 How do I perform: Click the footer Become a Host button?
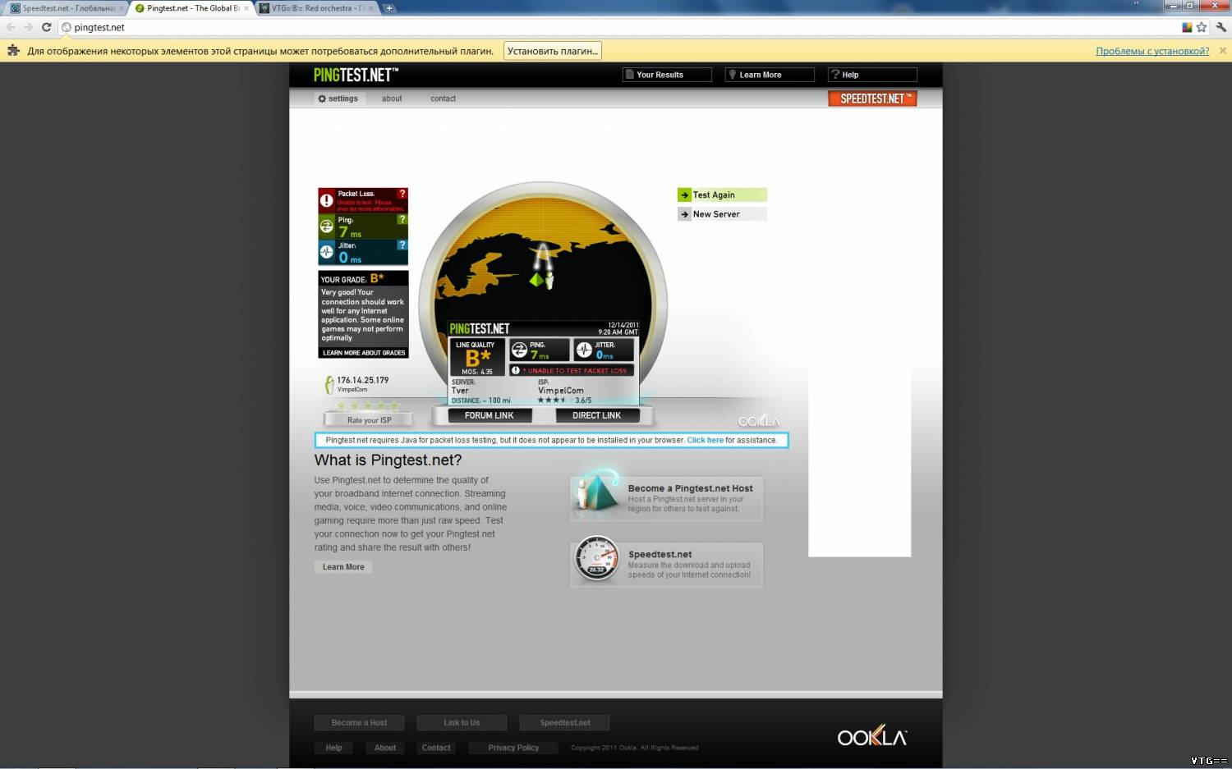click(x=359, y=723)
